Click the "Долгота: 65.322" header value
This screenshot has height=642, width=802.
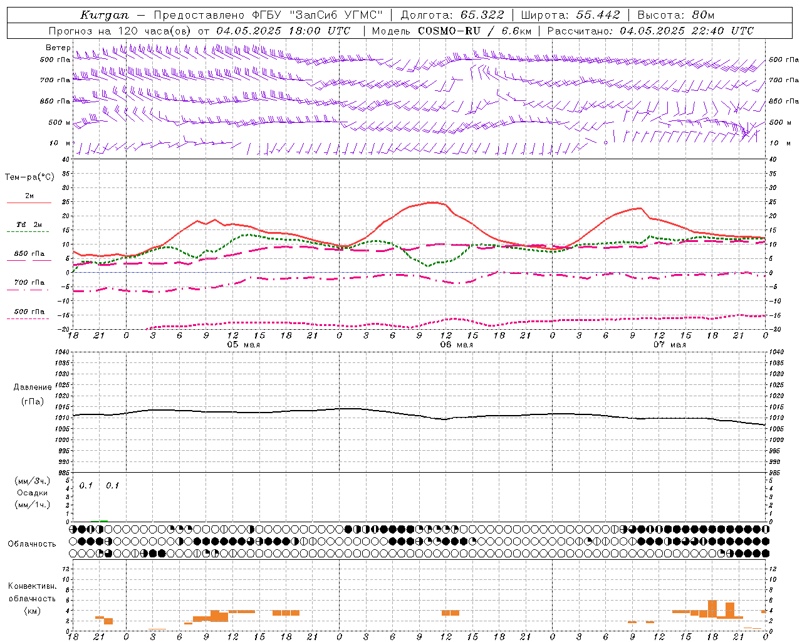452,15
